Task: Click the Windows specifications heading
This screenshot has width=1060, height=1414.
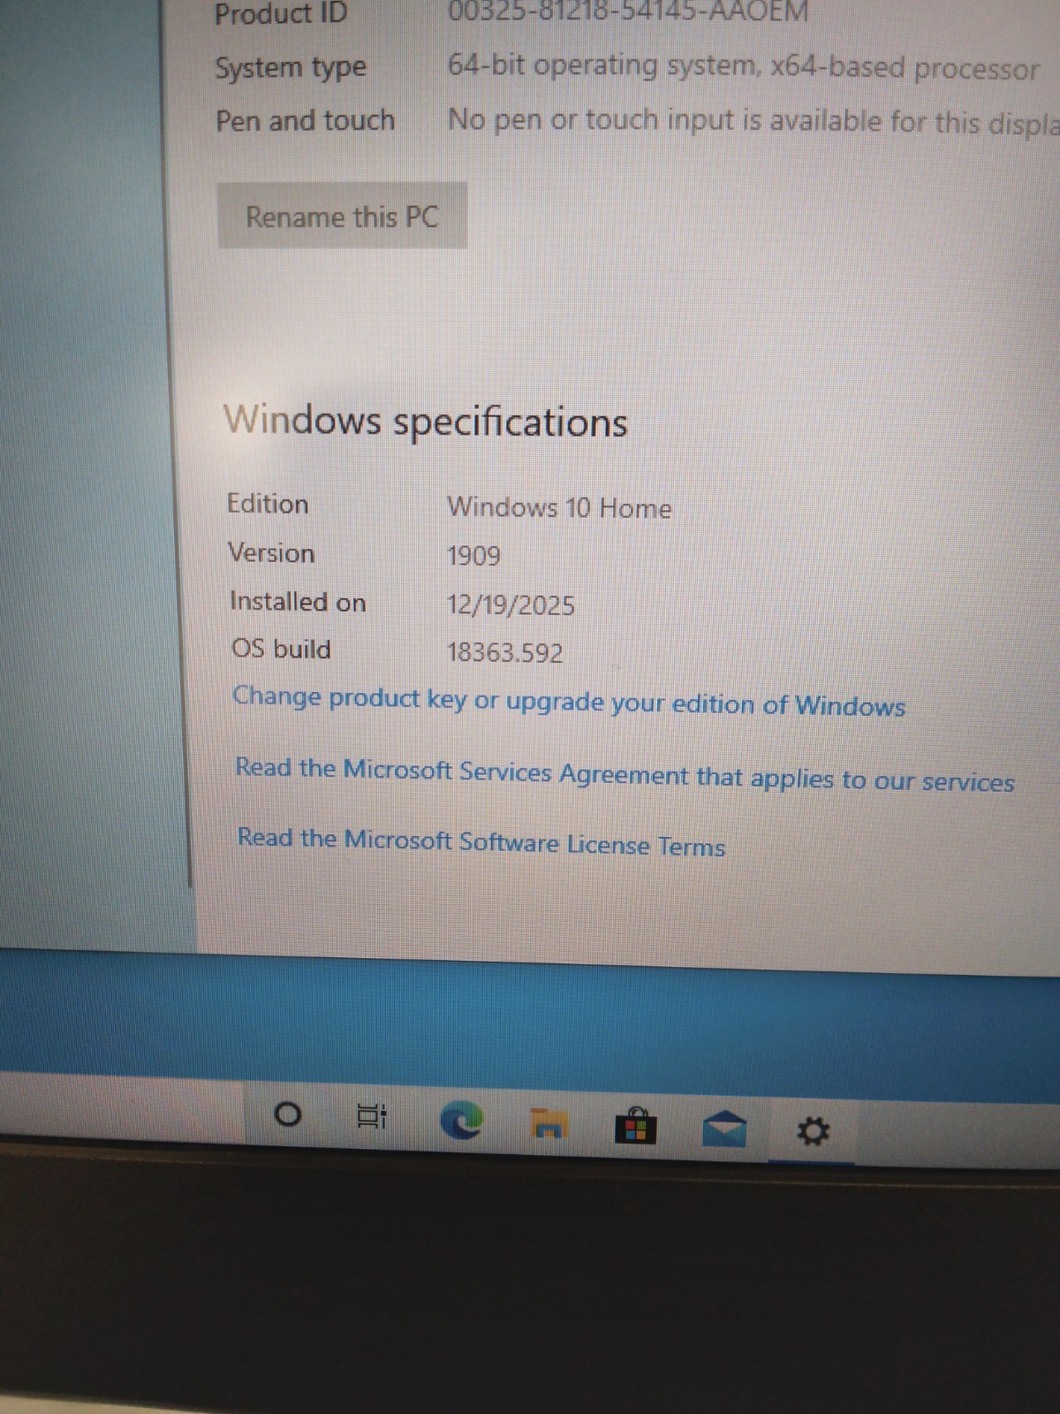Action: point(425,420)
